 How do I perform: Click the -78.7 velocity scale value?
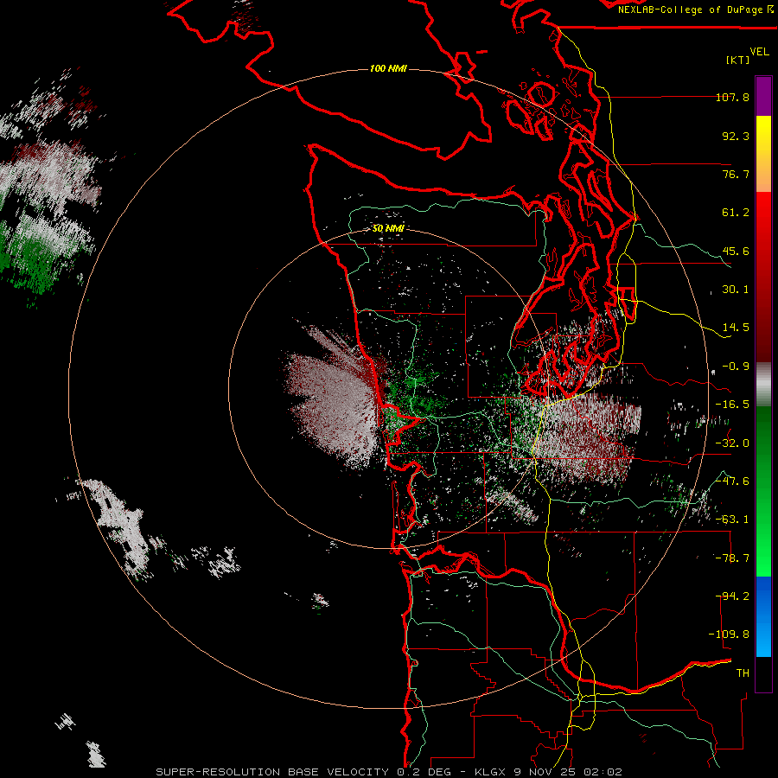tap(732, 558)
